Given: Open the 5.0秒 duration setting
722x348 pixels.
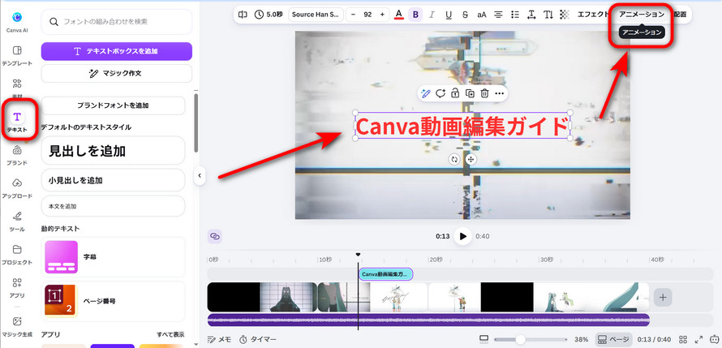Looking at the screenshot, I should point(269,15).
